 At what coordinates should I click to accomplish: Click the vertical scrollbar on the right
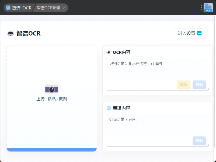[x=214, y=81]
